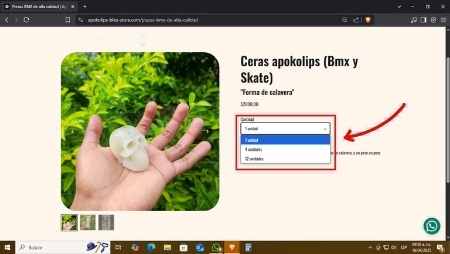Click the address bar URL
The height and width of the screenshot is (254, 450).
(x=142, y=20)
